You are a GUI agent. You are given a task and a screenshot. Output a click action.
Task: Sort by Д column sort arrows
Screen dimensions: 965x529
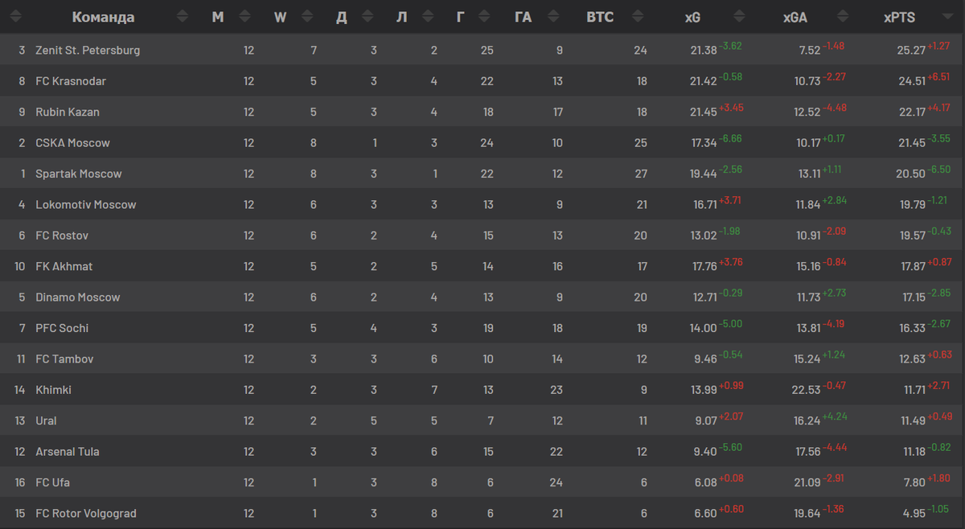click(x=368, y=17)
